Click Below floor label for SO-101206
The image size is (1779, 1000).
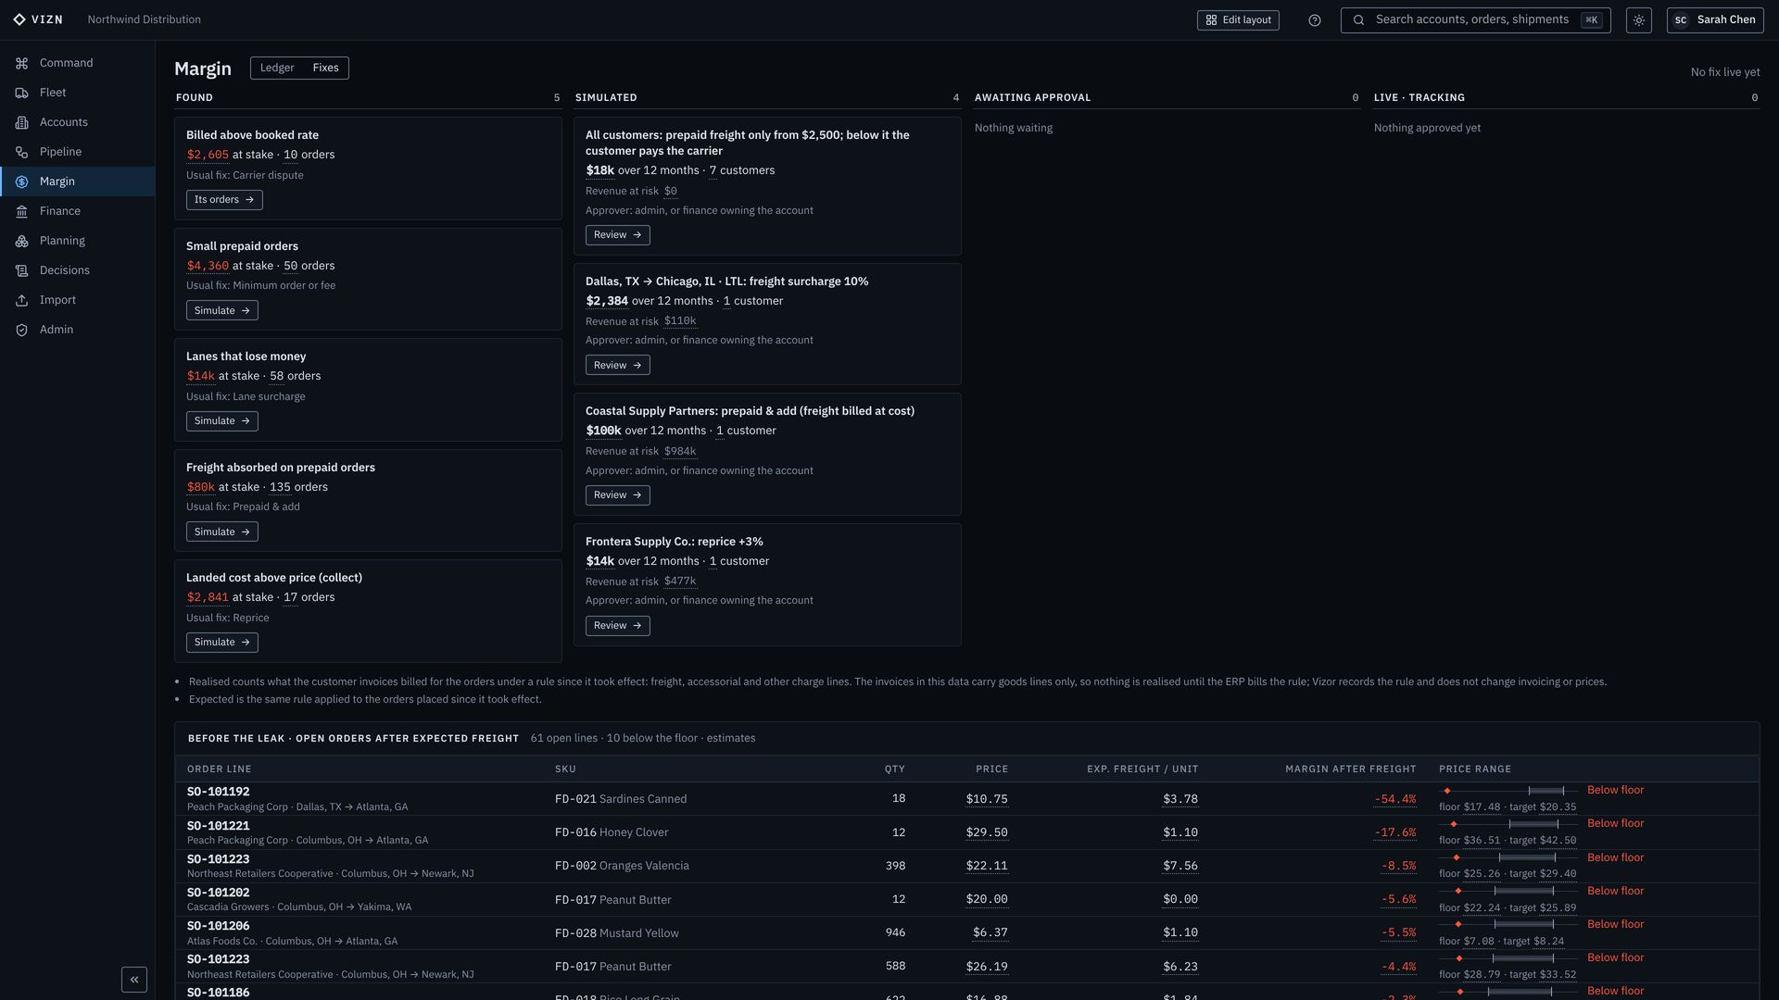pos(1615,924)
